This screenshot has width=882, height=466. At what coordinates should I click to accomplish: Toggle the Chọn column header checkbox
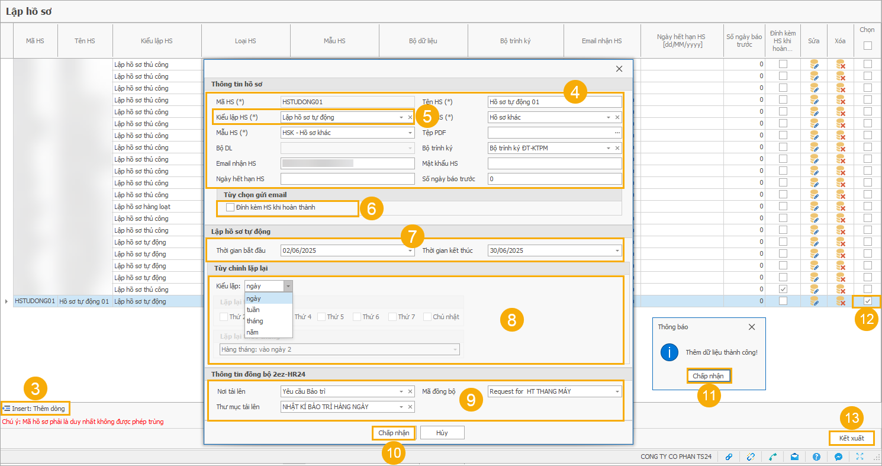click(x=867, y=46)
